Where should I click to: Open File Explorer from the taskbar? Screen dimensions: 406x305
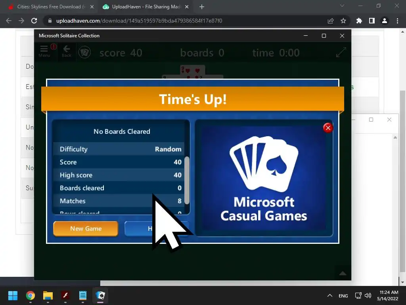(x=48, y=295)
